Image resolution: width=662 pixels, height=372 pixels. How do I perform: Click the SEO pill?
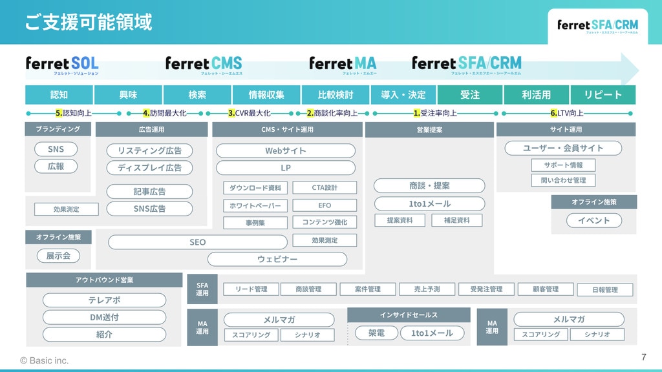pos(197,242)
